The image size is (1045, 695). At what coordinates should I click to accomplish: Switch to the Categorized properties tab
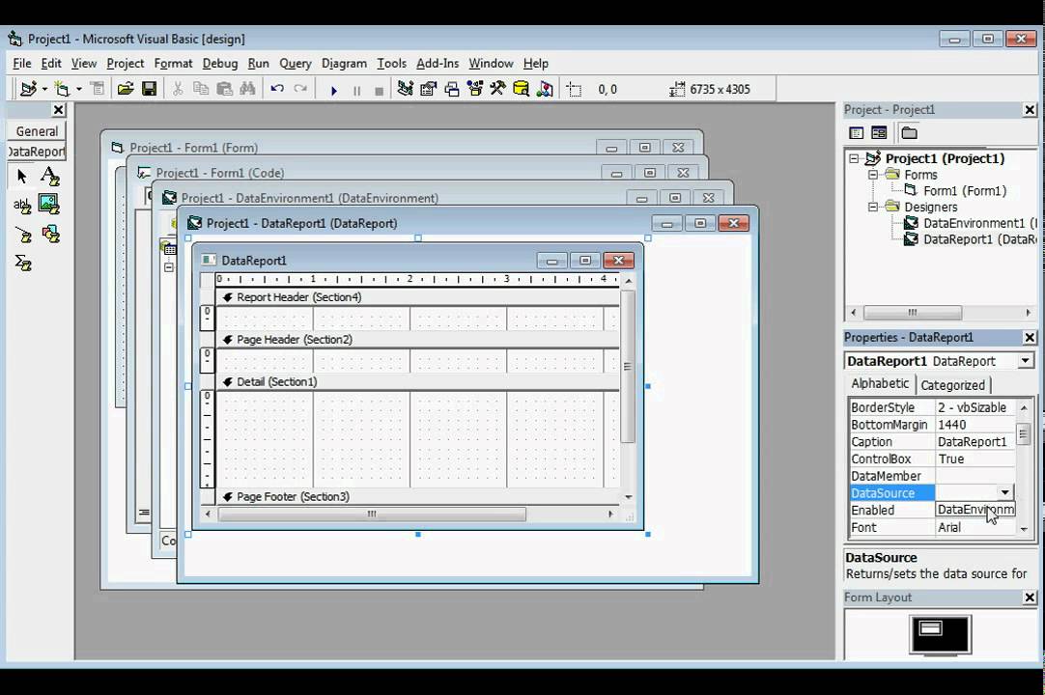(x=952, y=384)
